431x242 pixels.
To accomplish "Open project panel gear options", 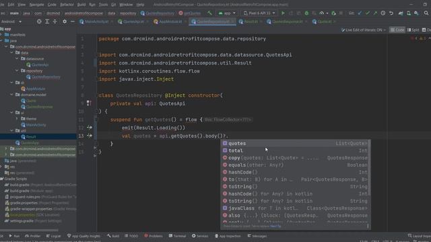I will tap(65, 22).
